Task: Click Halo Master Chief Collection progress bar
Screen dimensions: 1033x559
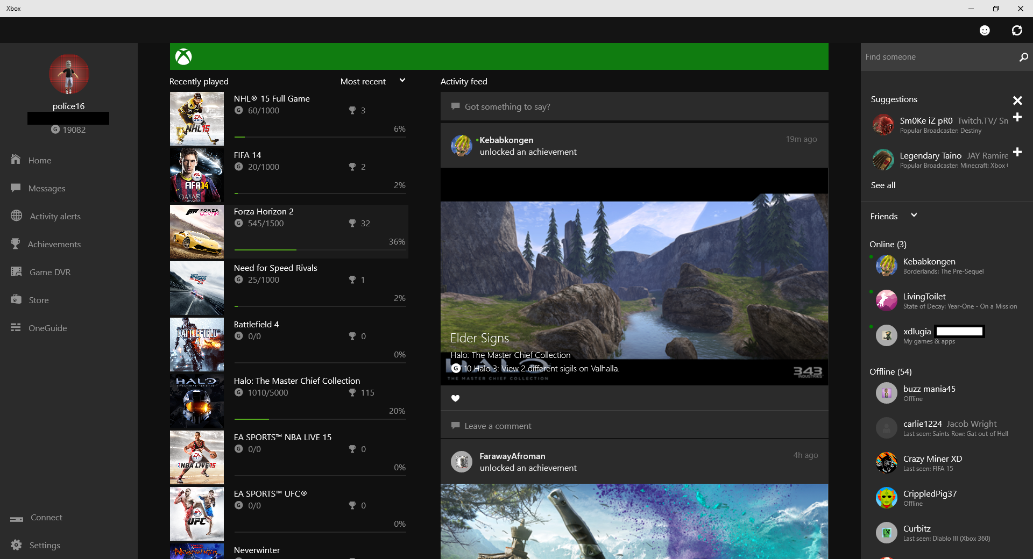Action: (320, 419)
